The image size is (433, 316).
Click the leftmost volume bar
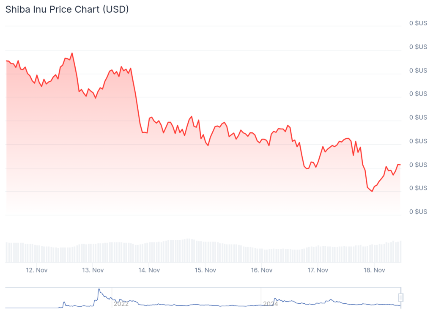[7, 253]
